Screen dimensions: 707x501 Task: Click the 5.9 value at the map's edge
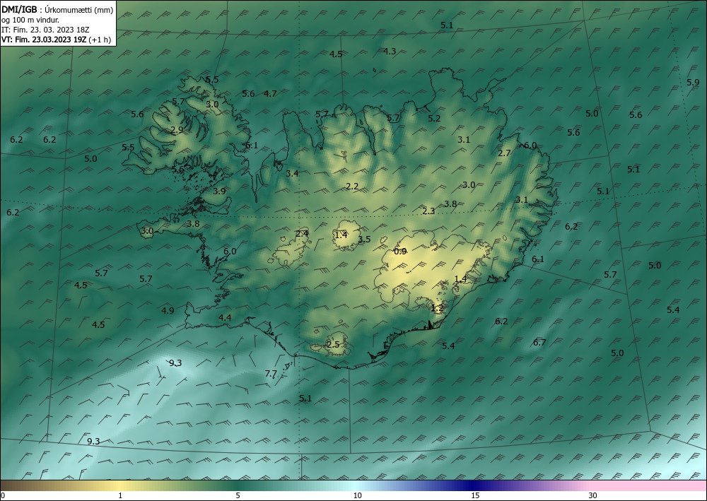(x=693, y=83)
